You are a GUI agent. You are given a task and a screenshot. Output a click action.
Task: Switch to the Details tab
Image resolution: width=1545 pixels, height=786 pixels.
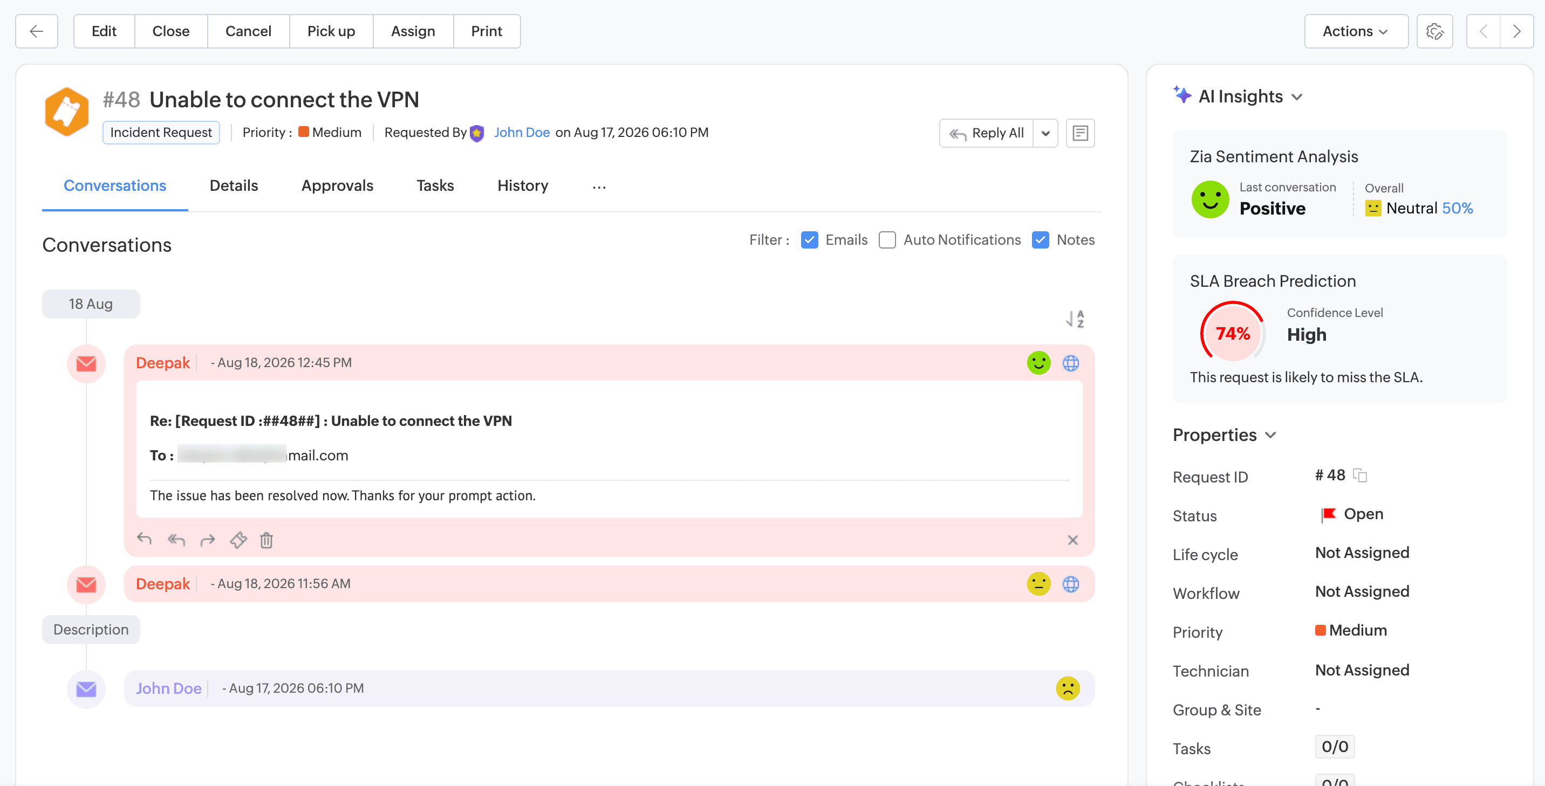(x=234, y=186)
